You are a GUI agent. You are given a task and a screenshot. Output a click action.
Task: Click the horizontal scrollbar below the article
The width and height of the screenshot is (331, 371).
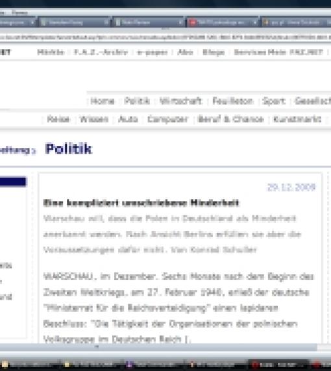tap(158, 347)
